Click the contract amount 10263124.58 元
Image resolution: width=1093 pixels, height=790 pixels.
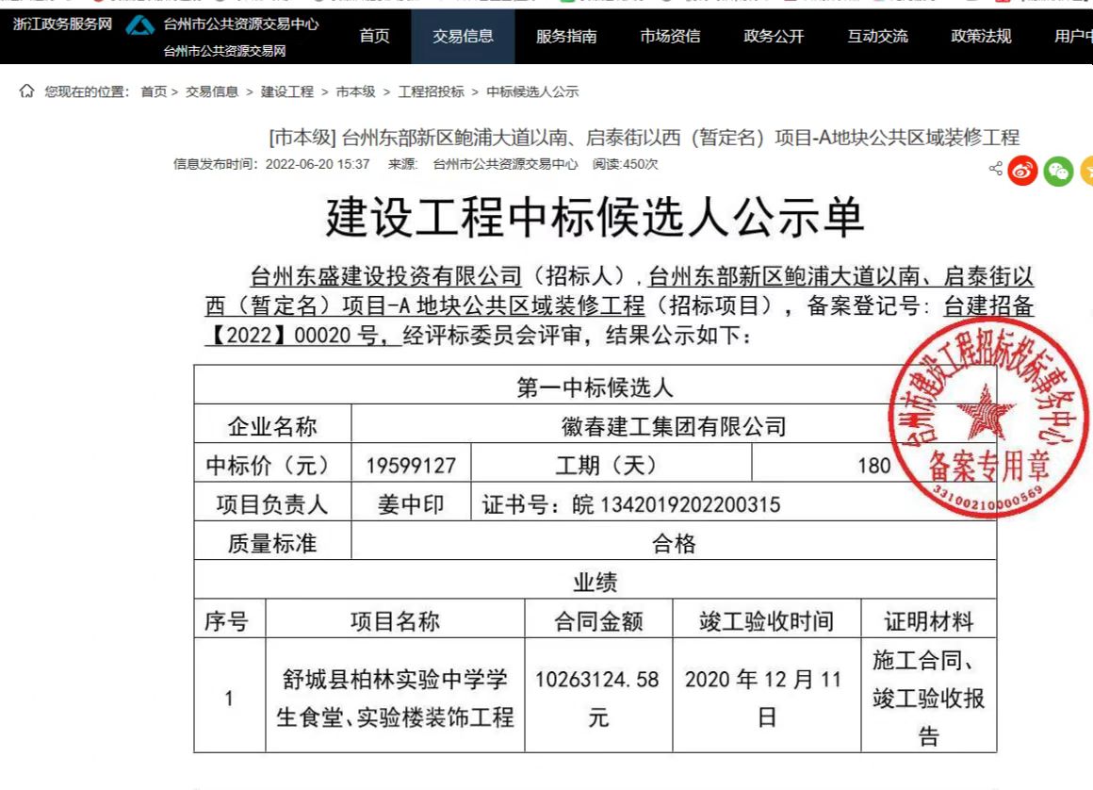pos(598,698)
